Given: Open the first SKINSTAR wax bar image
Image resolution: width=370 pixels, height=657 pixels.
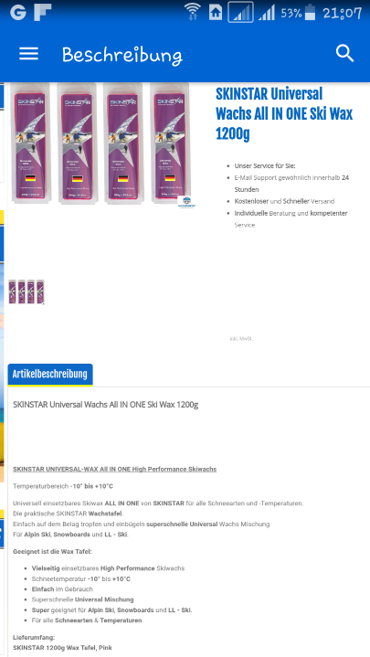Looking at the screenshot, I should [x=30, y=143].
